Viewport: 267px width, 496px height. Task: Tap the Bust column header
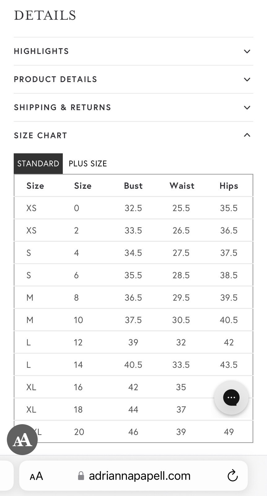click(x=133, y=186)
